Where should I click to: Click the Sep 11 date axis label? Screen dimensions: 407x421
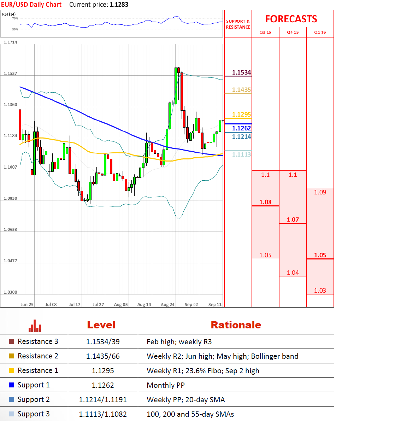pos(215,304)
